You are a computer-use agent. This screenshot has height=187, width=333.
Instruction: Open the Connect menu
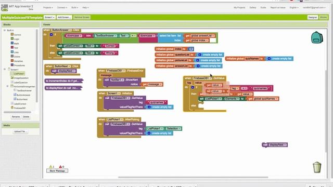[x=62, y=8]
